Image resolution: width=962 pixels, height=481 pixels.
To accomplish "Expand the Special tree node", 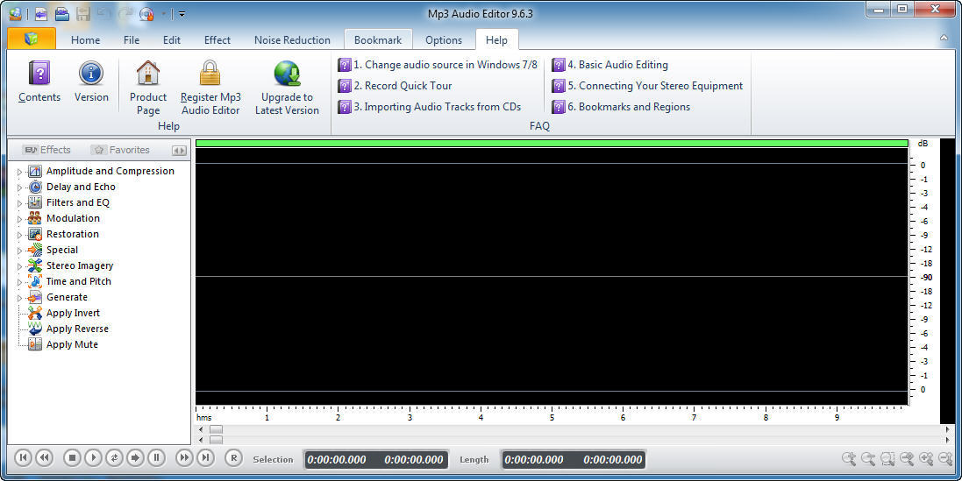I will (x=19, y=251).
